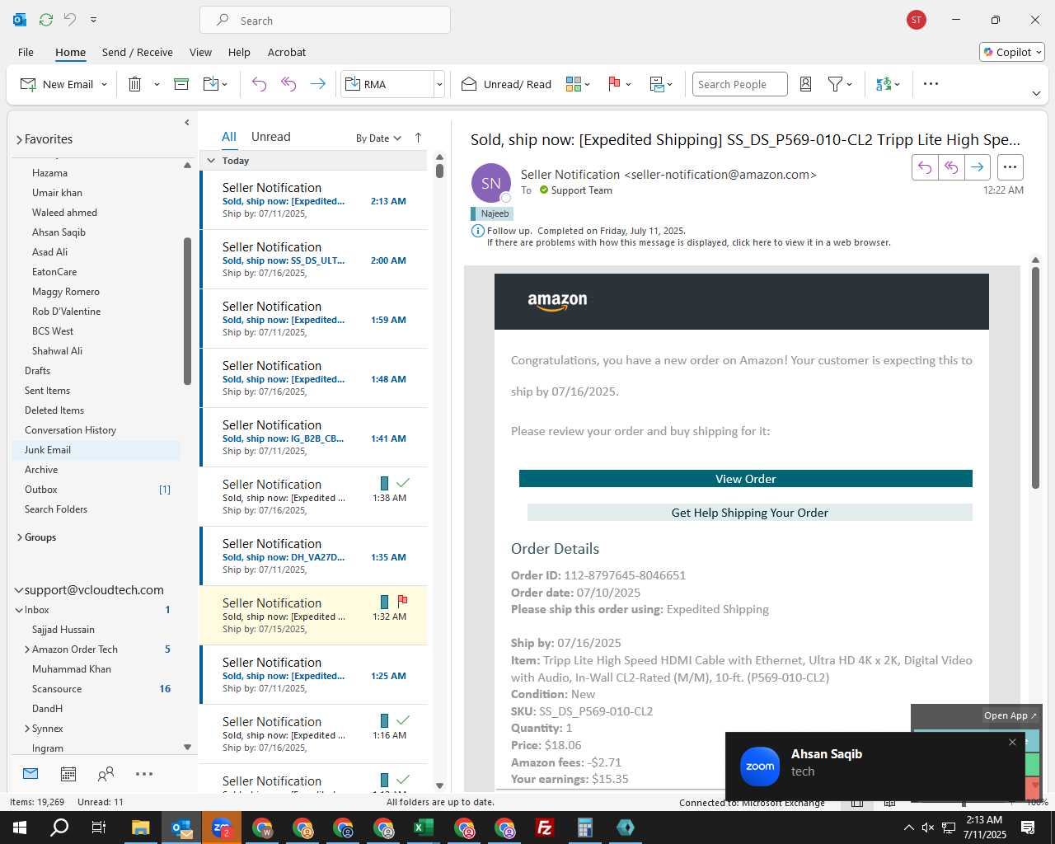The height and width of the screenshot is (844, 1055).
Task: Open more navigation options dots
Action: pyautogui.click(x=144, y=774)
